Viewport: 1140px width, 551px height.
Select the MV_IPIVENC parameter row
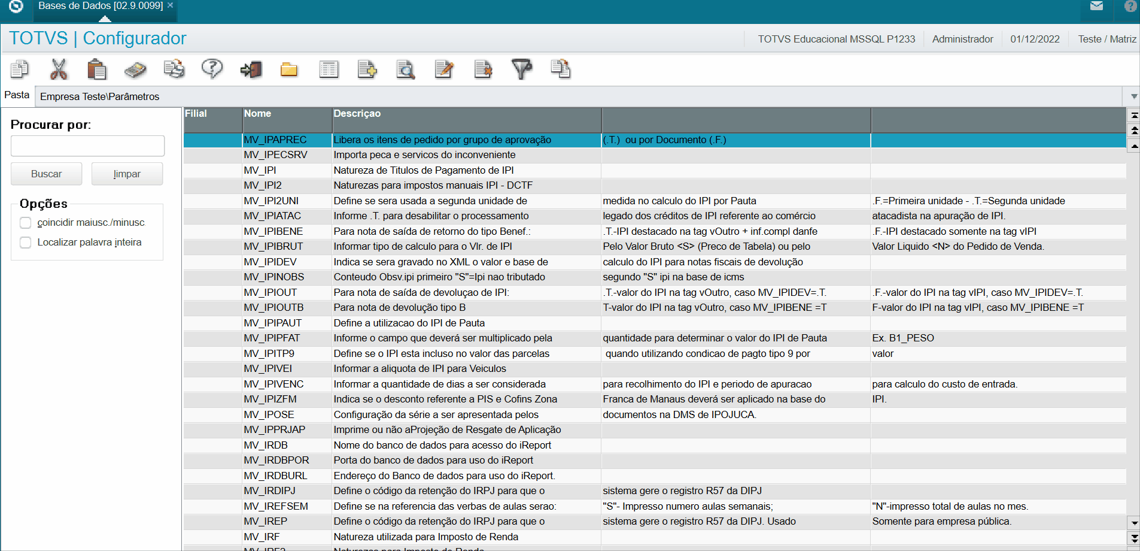(655, 385)
